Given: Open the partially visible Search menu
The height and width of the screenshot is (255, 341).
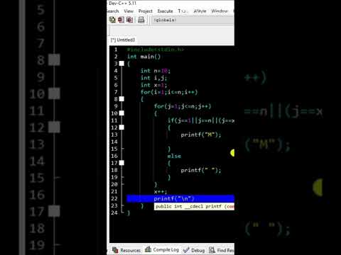Looking at the screenshot, I should pyautogui.click(x=113, y=11).
